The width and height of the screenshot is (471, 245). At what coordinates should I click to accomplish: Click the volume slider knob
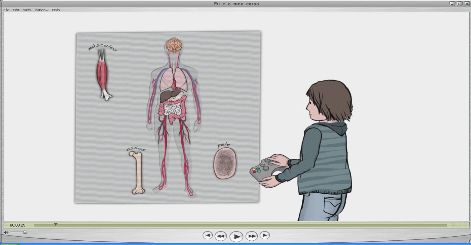[25, 232]
